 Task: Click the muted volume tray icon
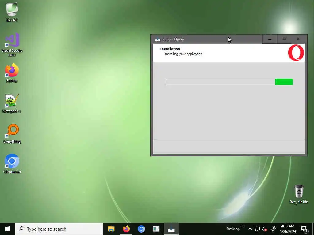click(265, 229)
